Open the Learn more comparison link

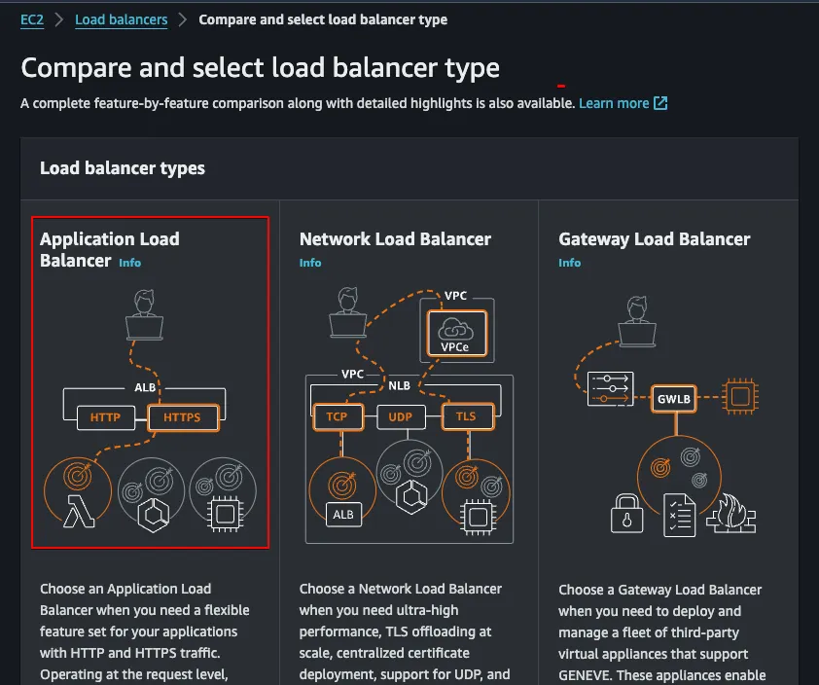coord(614,103)
